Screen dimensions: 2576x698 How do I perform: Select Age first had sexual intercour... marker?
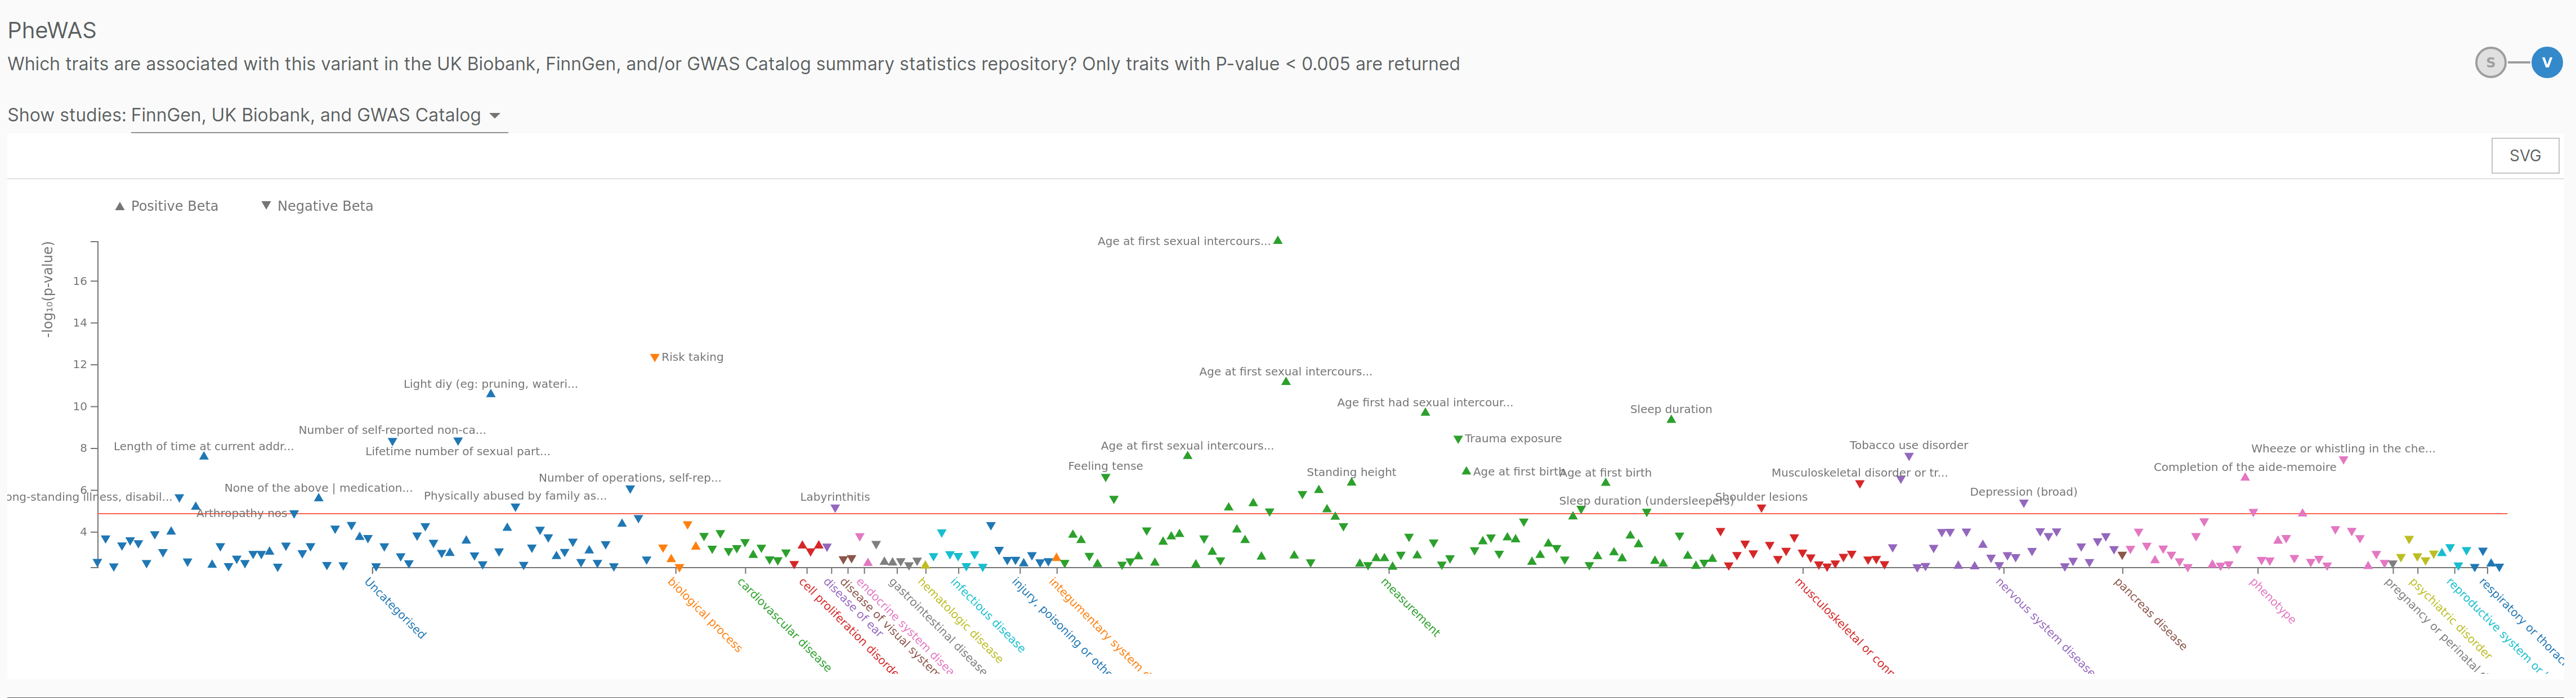point(1426,413)
